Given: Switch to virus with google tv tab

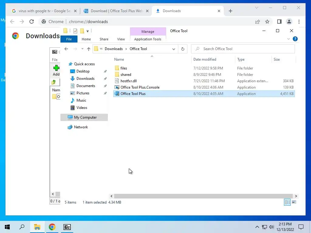Looking at the screenshot, I should tap(44, 11).
